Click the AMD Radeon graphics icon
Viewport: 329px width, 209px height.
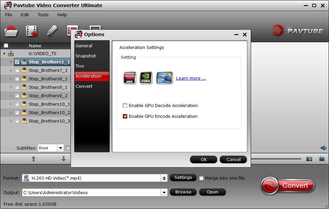click(130, 78)
